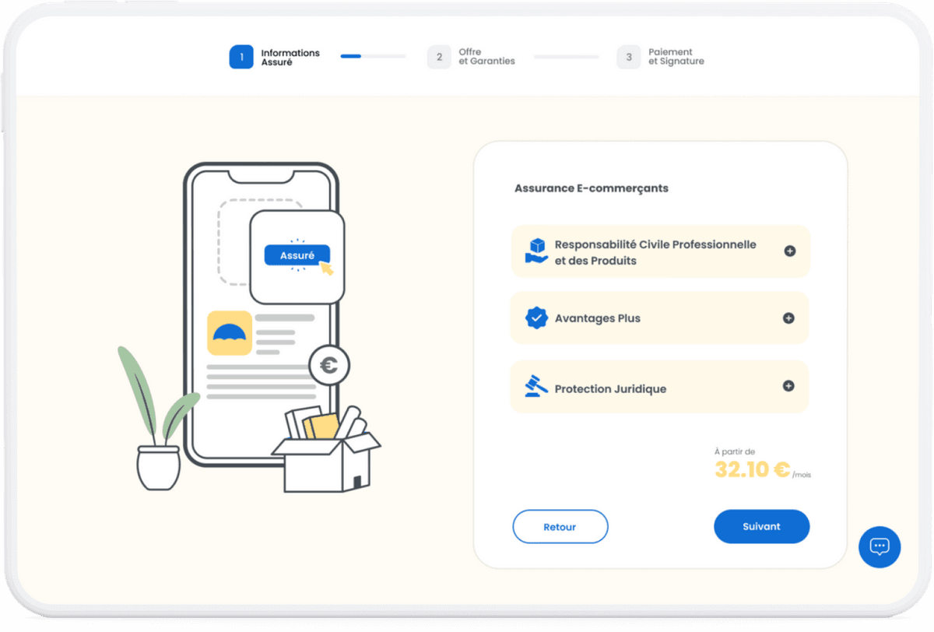Open the chat support bubble icon
This screenshot has width=934, height=632.
click(x=880, y=546)
